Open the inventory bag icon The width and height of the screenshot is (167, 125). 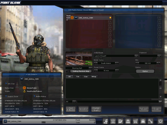[x=128, y=121]
